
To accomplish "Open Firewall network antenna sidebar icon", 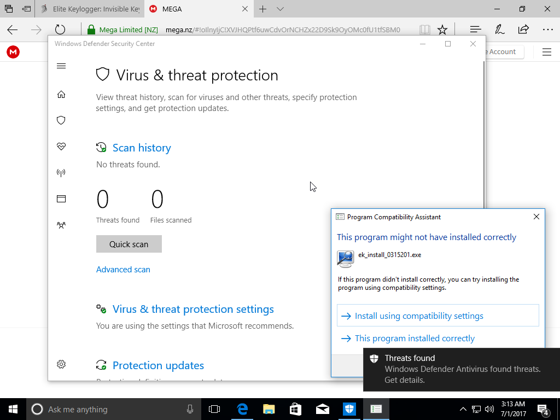I will [61, 173].
